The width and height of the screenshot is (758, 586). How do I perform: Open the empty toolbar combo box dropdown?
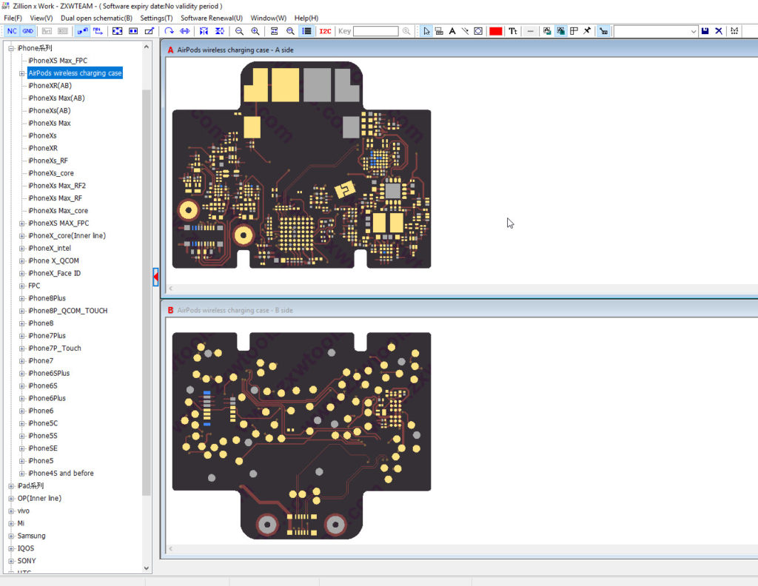pyautogui.click(x=694, y=31)
